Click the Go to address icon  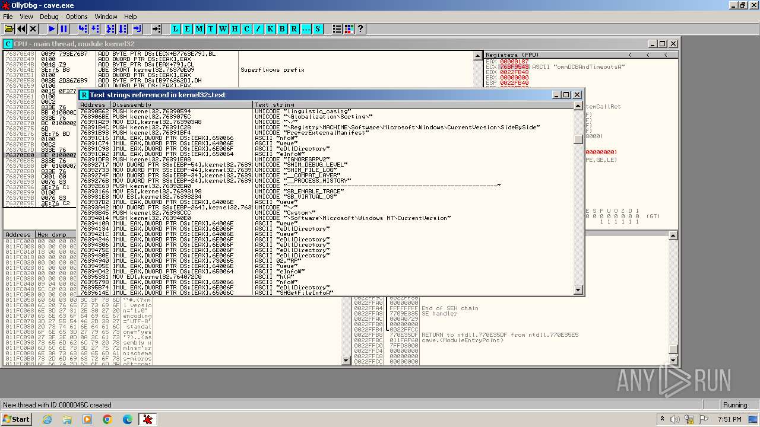(157, 28)
